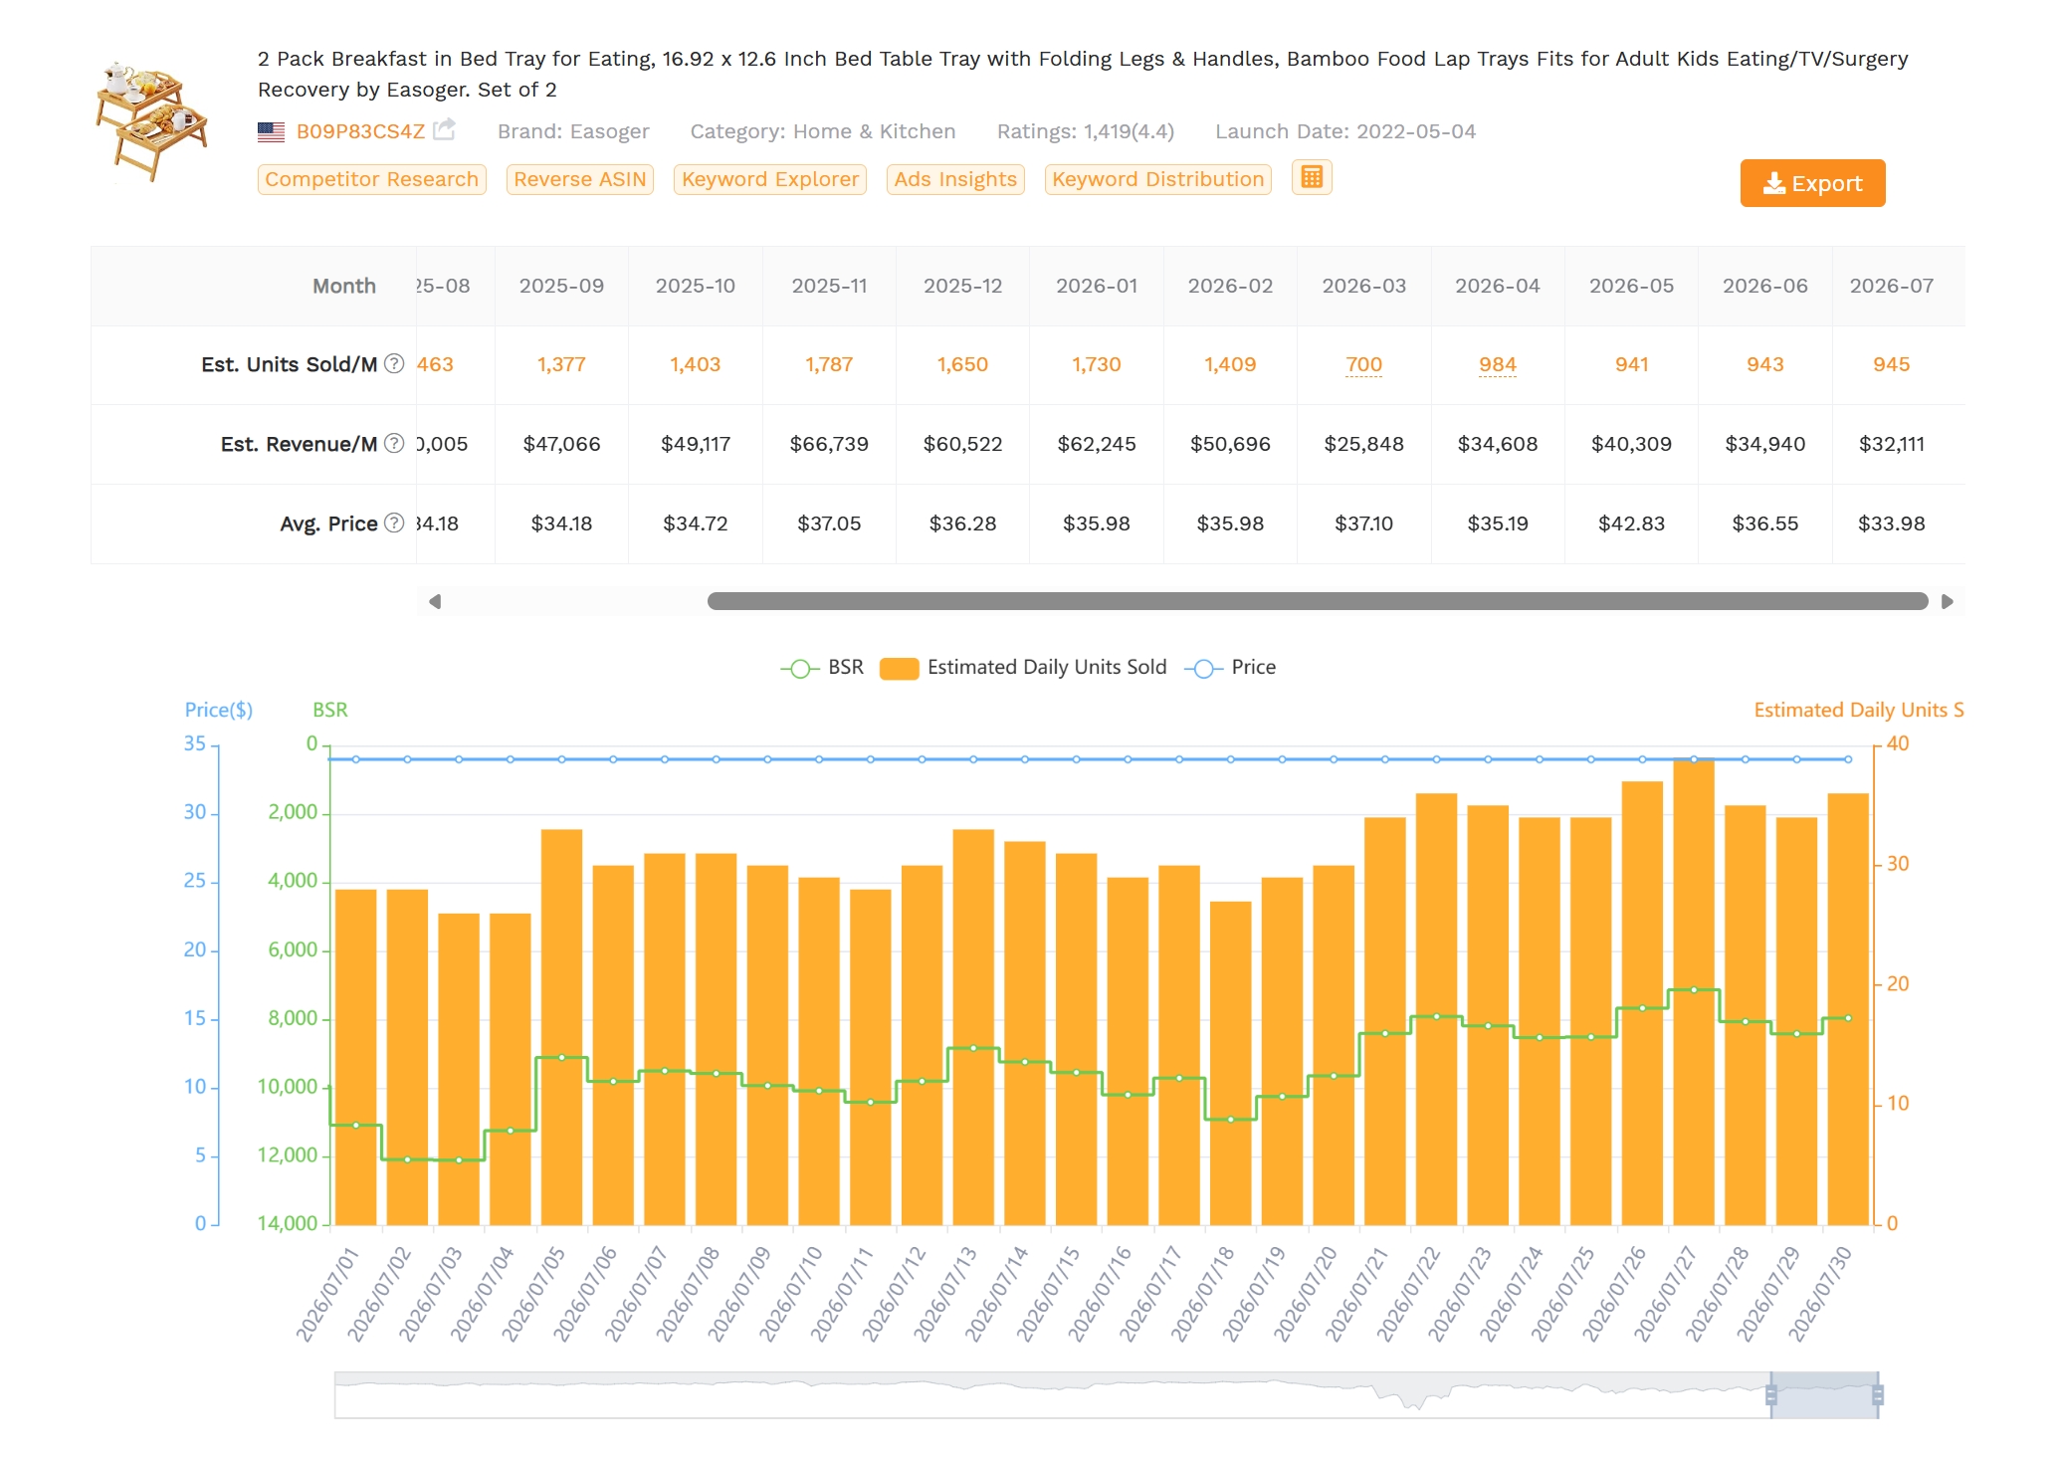
Task: Click the Brand: Easoger label
Action: (x=573, y=131)
